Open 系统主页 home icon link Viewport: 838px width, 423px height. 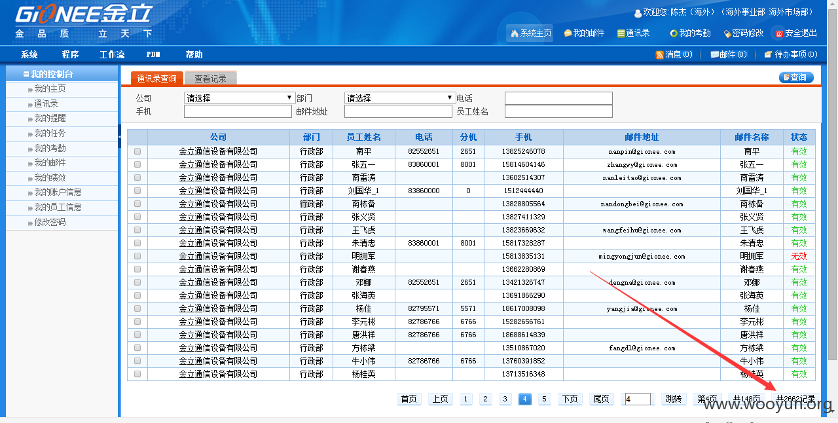[x=530, y=33]
